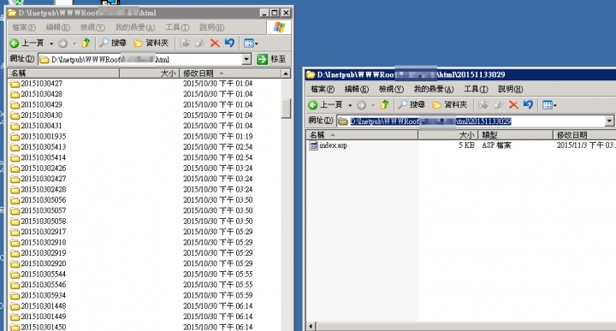This screenshot has width=616, height=331.
Task: Click Move To icon in left window toolbar
Action: coord(184,43)
